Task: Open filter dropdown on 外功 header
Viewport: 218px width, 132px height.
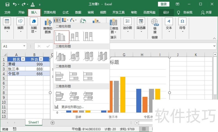Action: pyautogui.click(x=41, y=59)
